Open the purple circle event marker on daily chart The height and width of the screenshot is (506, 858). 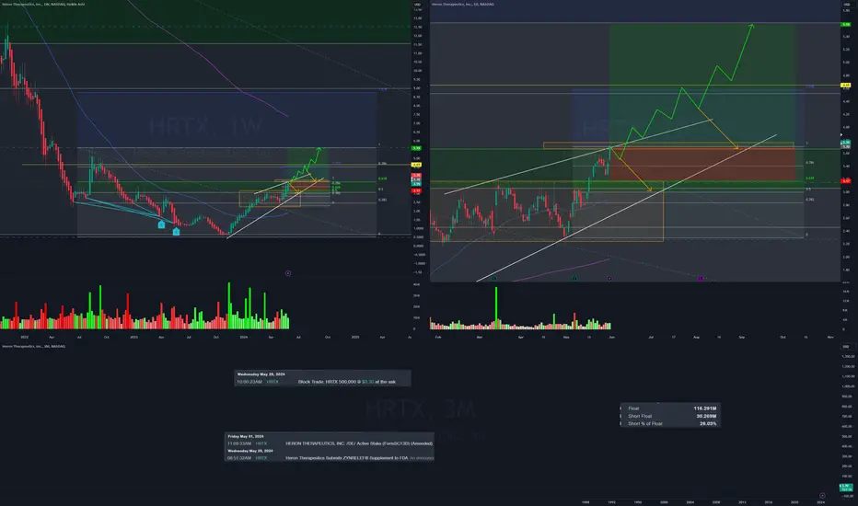tap(609, 279)
